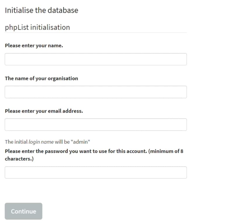
Task: Click the Continue button
Action: coord(24,211)
